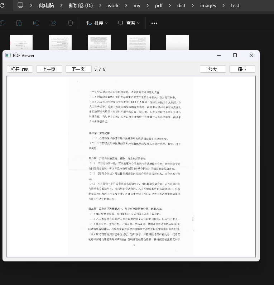Open the three-dot more options menu
274x285 pixels.
[154, 23]
